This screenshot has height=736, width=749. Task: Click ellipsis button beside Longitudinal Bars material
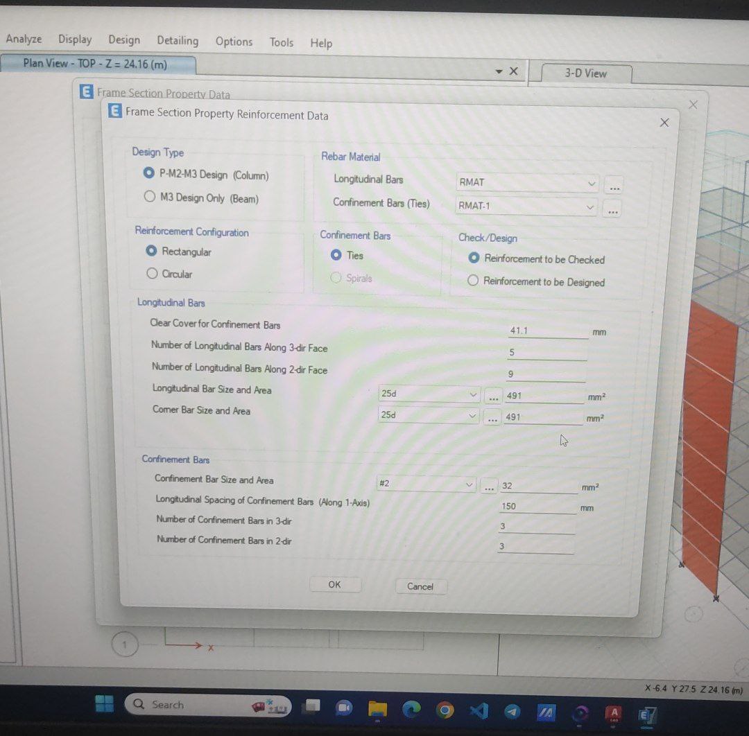(x=614, y=186)
